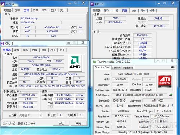The height and width of the screenshot is (135, 180).
Task: Click the memory frequency value 798.5 MHz
Action: 142,35
